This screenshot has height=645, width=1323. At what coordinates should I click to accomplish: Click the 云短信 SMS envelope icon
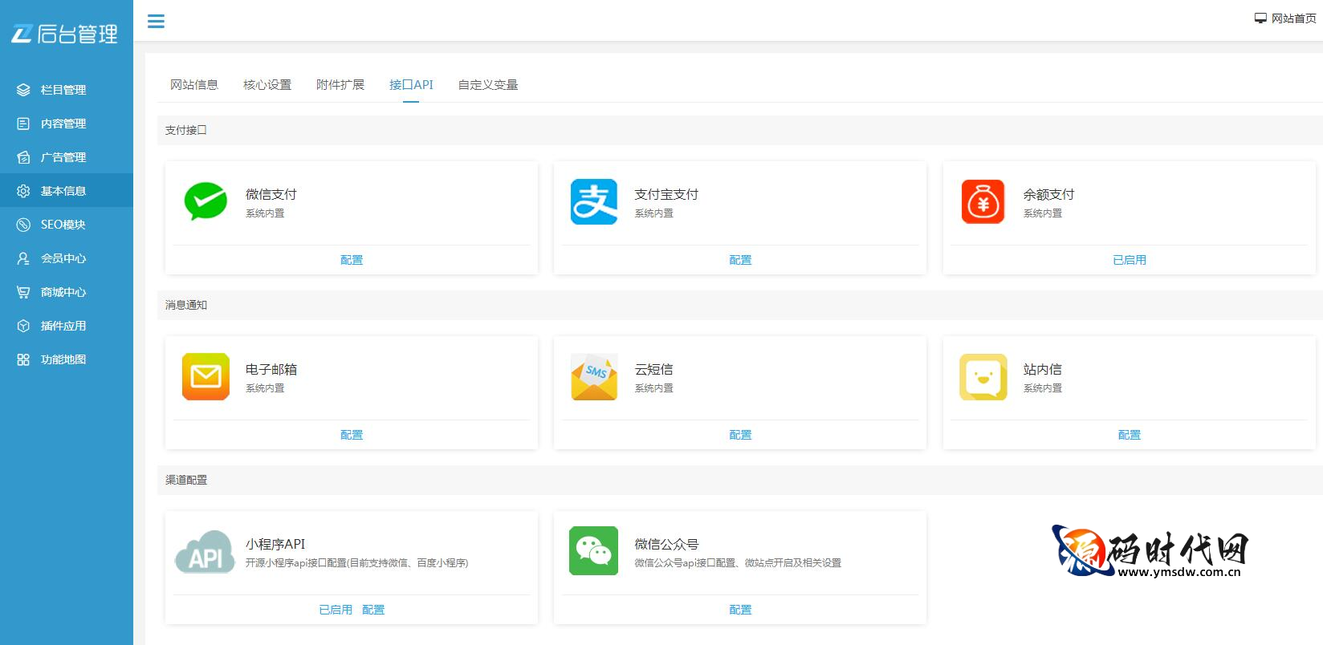point(594,376)
